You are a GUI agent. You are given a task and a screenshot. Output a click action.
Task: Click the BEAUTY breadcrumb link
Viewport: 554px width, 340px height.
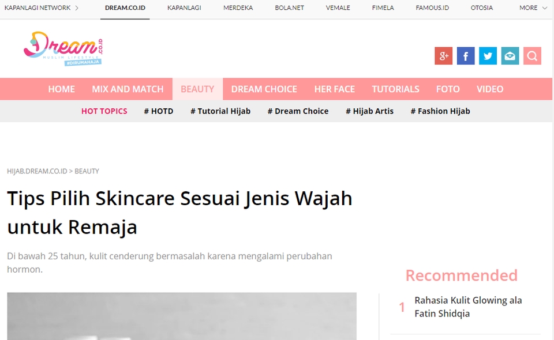(x=87, y=171)
